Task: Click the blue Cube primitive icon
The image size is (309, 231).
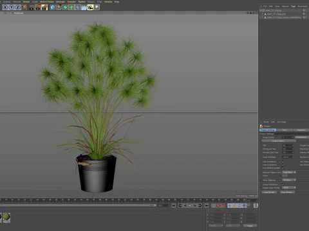Action: pyautogui.click(x=53, y=8)
